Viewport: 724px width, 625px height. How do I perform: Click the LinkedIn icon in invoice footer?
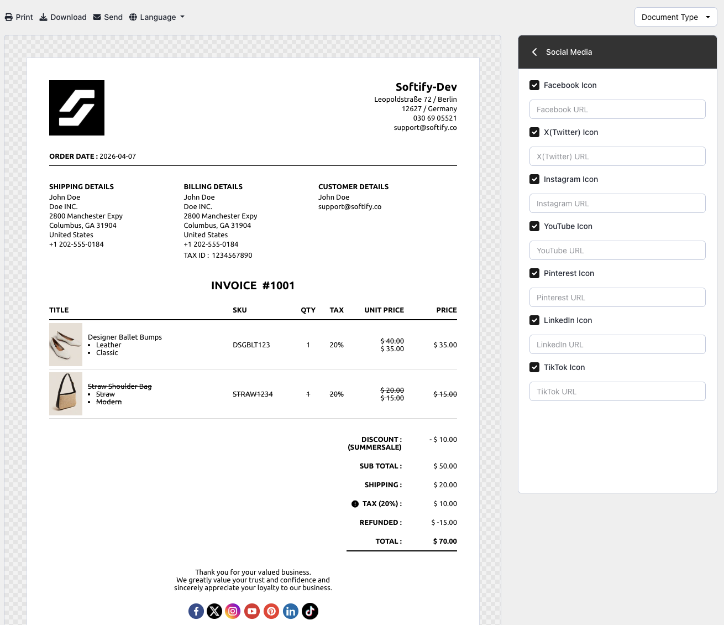[x=291, y=611]
